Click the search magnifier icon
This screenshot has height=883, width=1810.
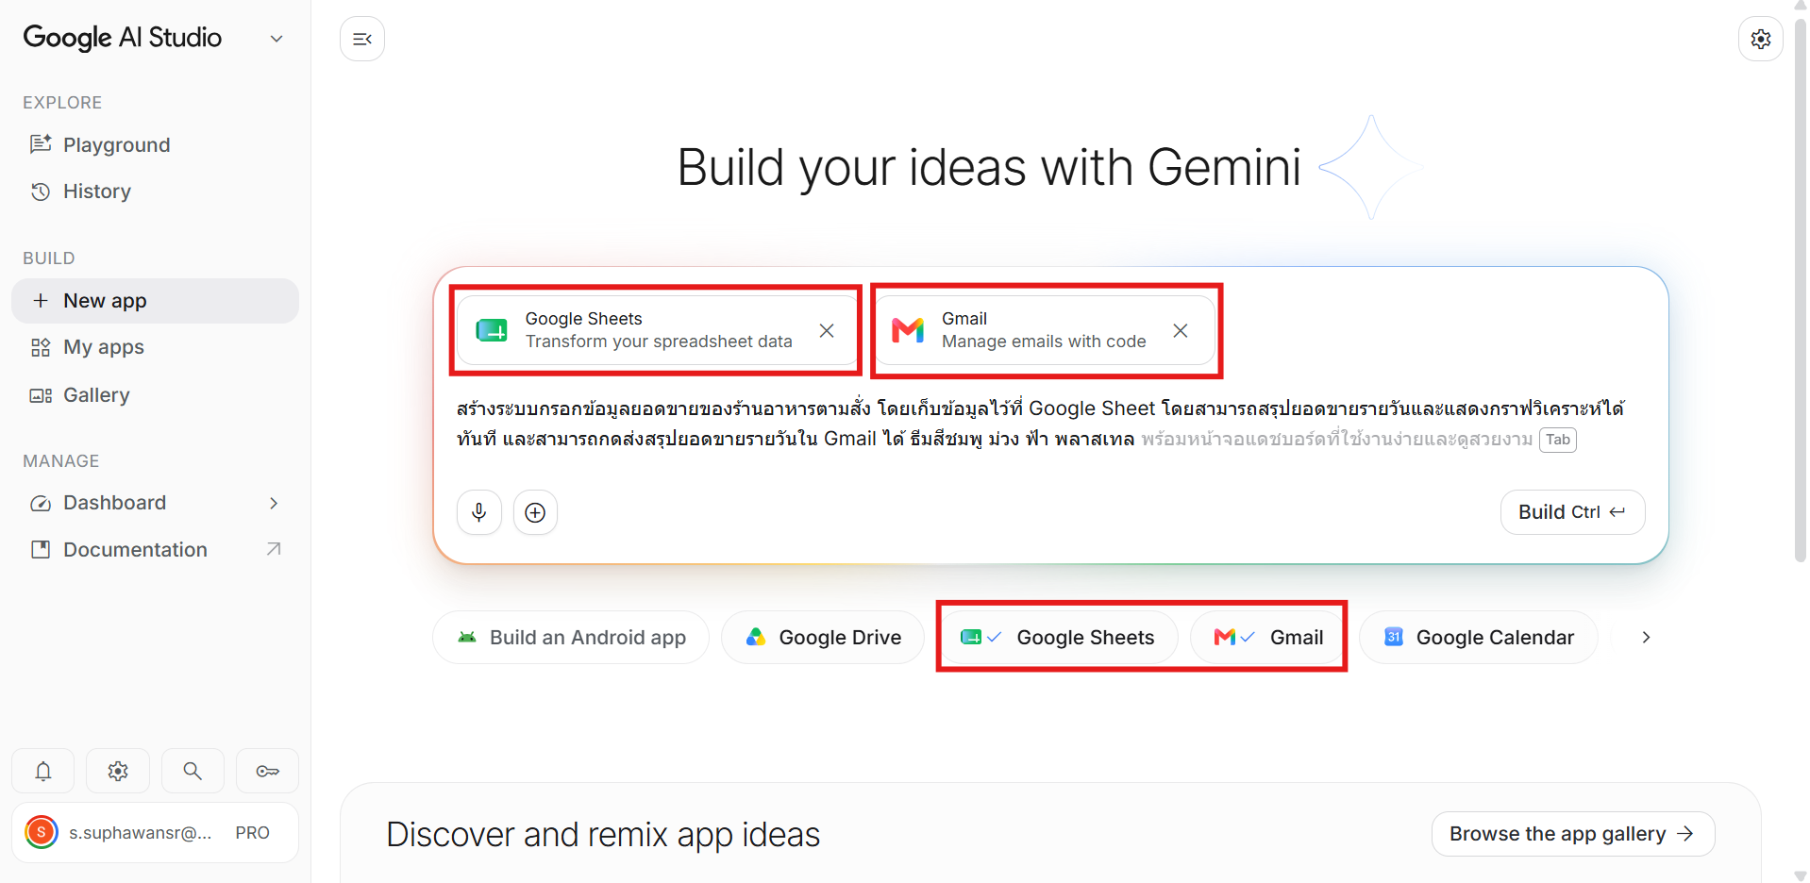[x=193, y=771]
